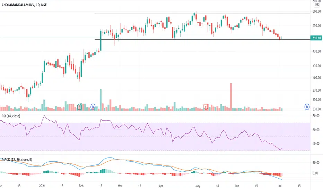Screen dimensions: 323x190
Task: Click the 400.00 price axis label
Action: coord(317,78)
